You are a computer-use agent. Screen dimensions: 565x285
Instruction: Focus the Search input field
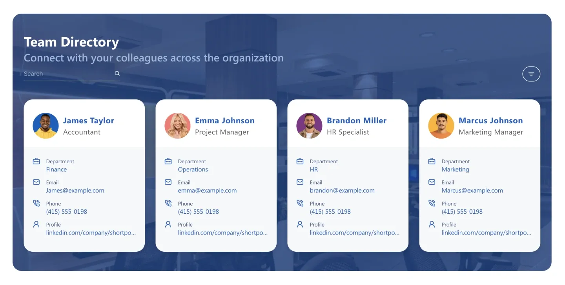coord(72,74)
